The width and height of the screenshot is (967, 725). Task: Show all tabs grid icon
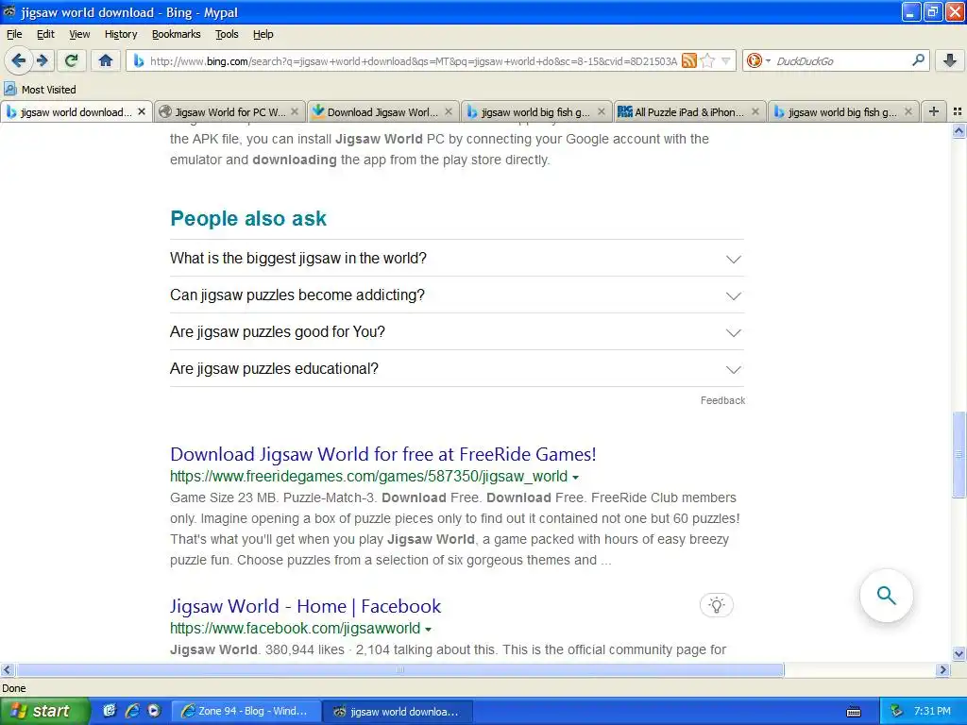(958, 111)
